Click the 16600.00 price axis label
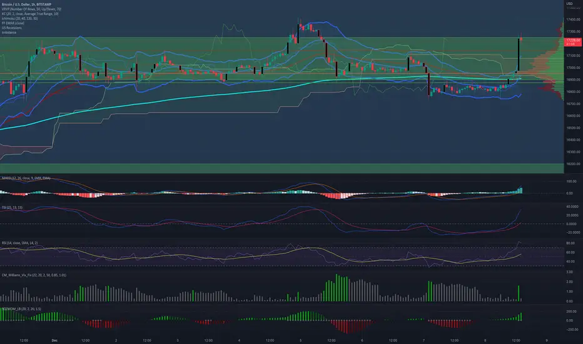 click(x=573, y=116)
